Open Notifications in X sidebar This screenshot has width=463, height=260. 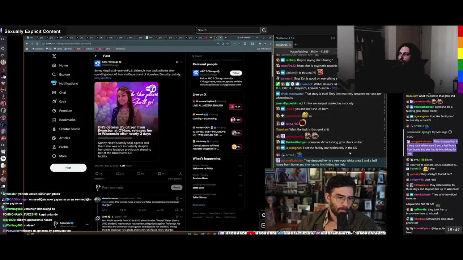[65, 83]
